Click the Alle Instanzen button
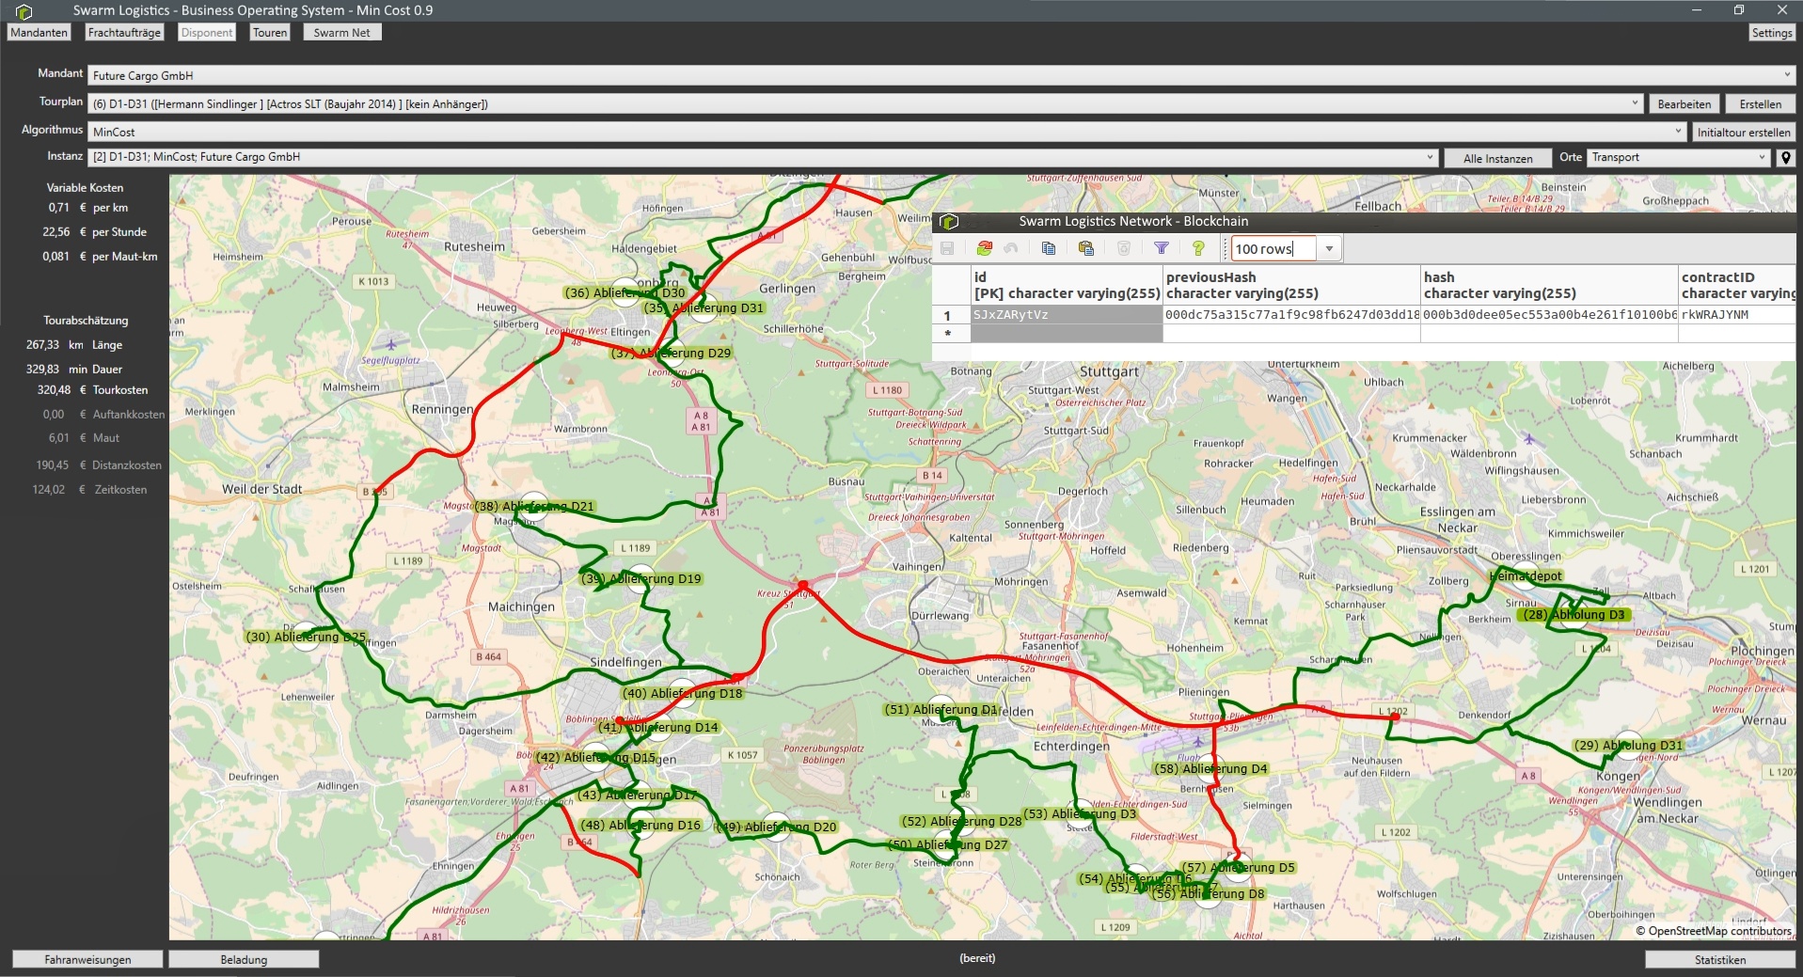The image size is (1803, 977). tap(1497, 159)
